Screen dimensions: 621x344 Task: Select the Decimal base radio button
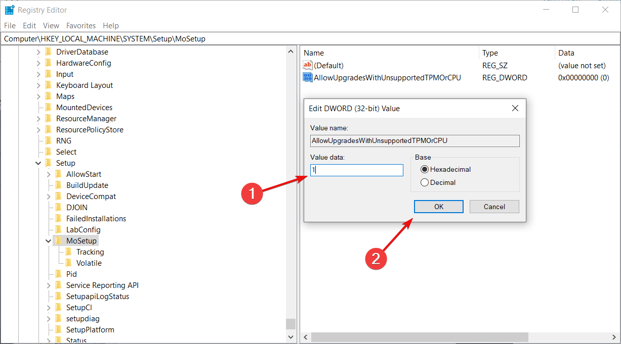pyautogui.click(x=425, y=182)
